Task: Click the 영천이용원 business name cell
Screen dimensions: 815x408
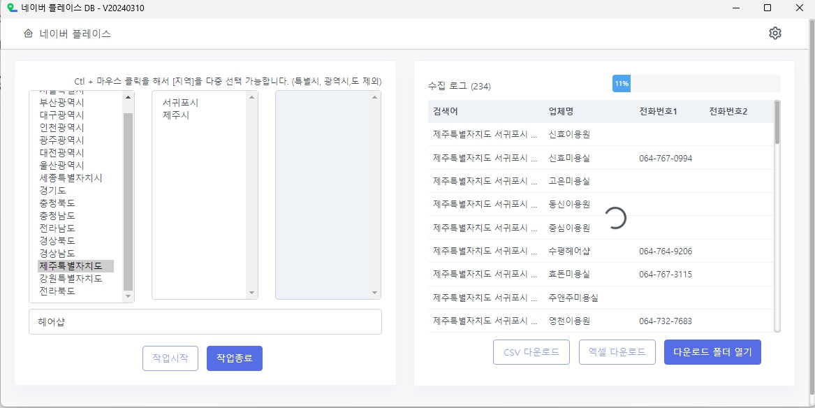Action: tap(569, 321)
